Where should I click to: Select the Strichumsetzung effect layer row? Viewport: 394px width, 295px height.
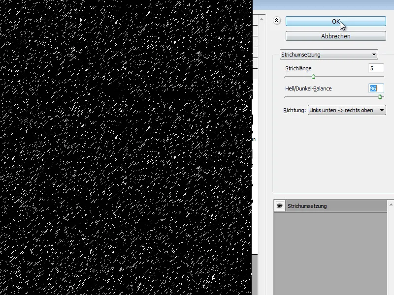(330, 206)
